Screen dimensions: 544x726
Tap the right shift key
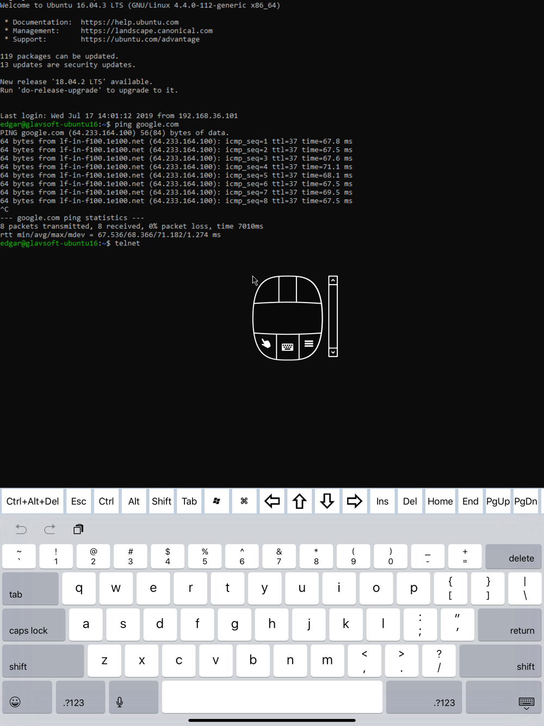500,661
